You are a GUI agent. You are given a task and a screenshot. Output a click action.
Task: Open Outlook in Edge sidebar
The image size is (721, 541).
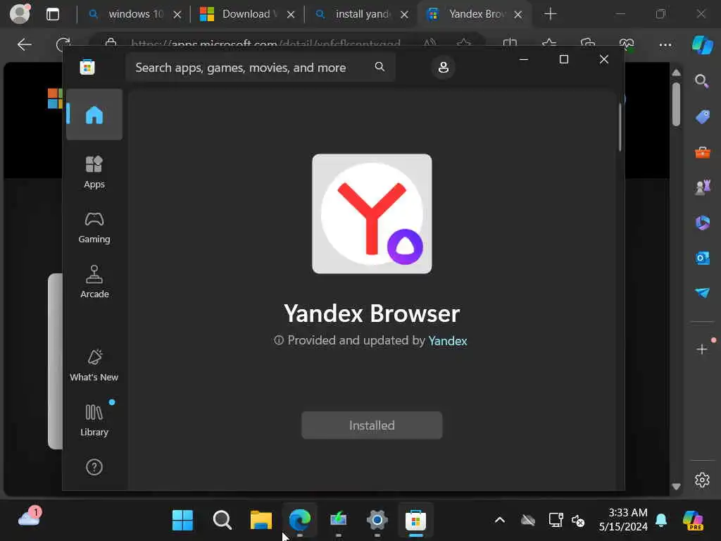tap(702, 258)
